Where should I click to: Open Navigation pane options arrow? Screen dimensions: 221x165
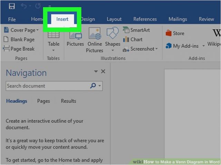(x=96, y=72)
